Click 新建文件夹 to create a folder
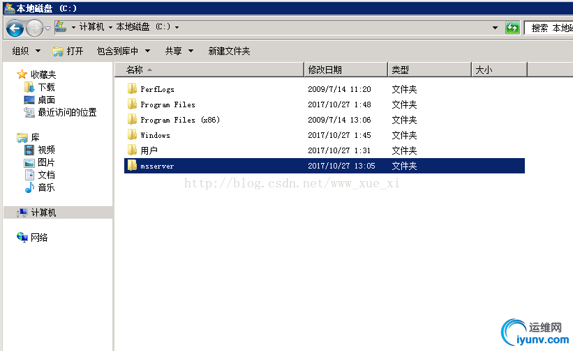The height and width of the screenshot is (351, 573). click(x=229, y=51)
